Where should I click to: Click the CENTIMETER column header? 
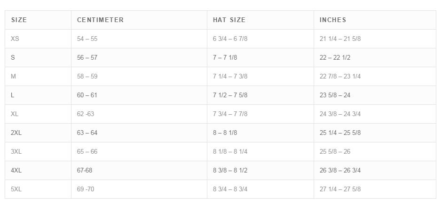[100, 20]
